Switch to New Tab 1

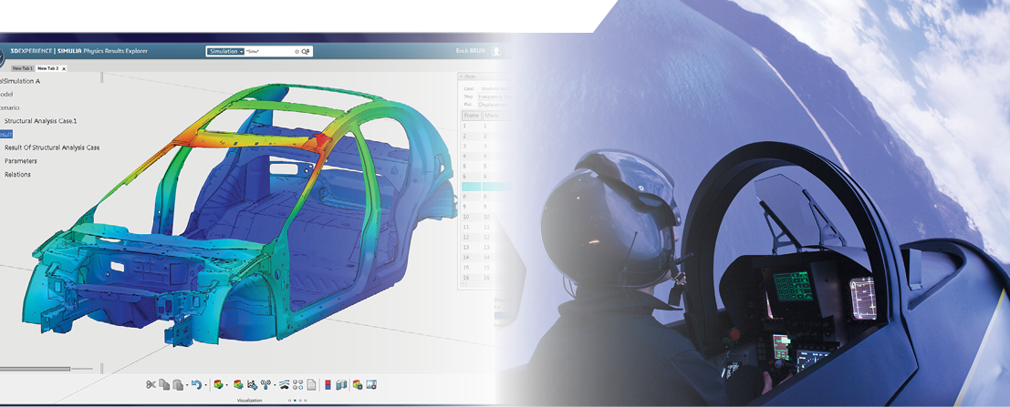pos(23,68)
